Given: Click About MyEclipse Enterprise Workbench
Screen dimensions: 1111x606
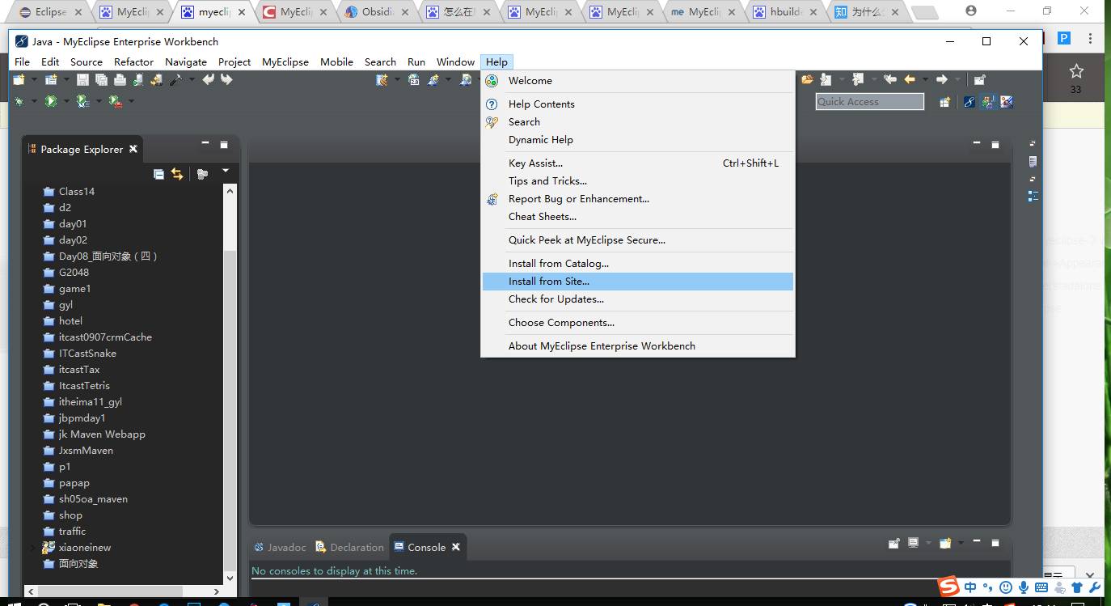Looking at the screenshot, I should click(638, 346).
